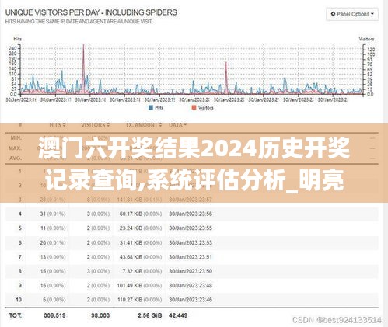This screenshot has height=327, width=388.
Task: Click the 60.17 KiB amount cell
Action: 141,214
